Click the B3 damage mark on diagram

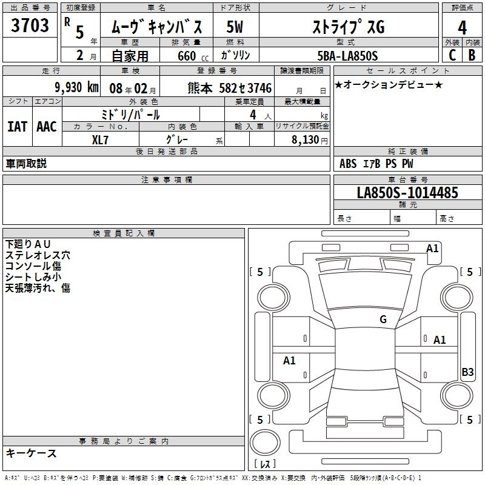pyautogui.click(x=467, y=372)
